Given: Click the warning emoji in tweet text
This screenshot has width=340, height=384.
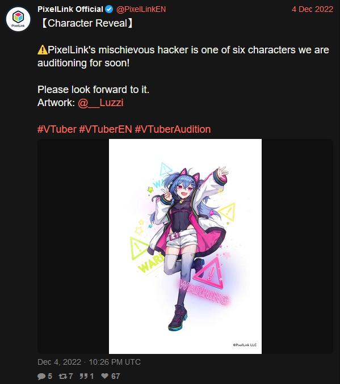Looking at the screenshot, I should (43, 50).
